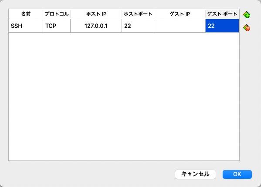
Task: Click the ホスト IP column header
Action: coord(96,14)
